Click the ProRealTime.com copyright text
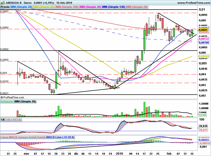This screenshot has width=211, height=156. (x=12, y=97)
